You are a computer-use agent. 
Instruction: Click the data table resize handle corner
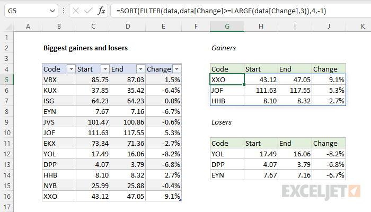pyautogui.click(x=181, y=200)
